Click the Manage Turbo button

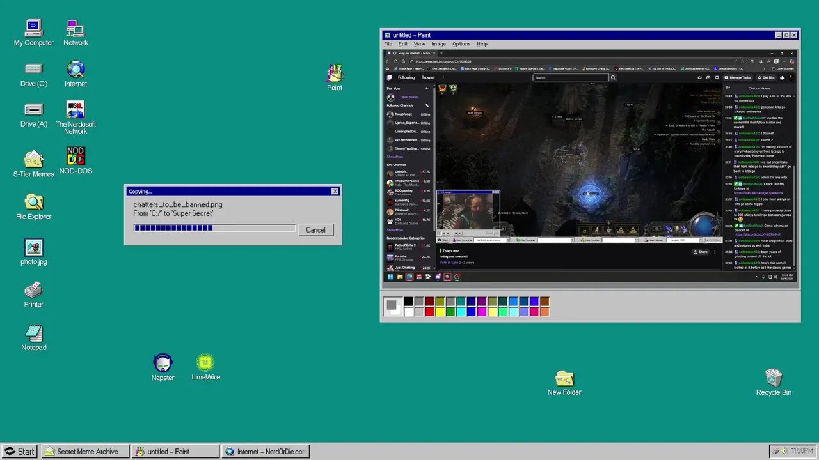pyautogui.click(x=738, y=77)
